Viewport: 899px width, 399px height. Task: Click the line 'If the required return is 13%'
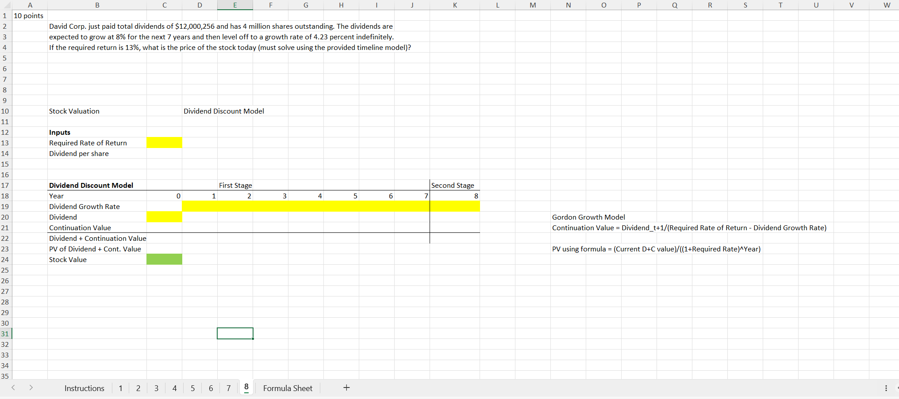click(x=230, y=47)
